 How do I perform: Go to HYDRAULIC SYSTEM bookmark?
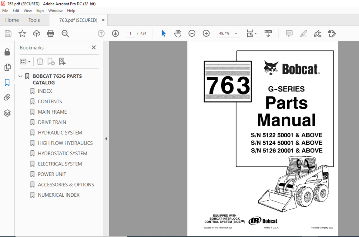pos(60,133)
